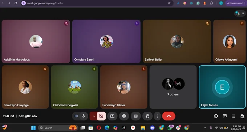
Task: Open the more options three-dot menu
Action: pos(157,116)
